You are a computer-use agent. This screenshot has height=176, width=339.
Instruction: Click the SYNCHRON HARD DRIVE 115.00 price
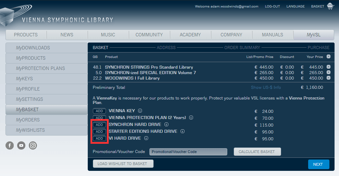pos(264,125)
